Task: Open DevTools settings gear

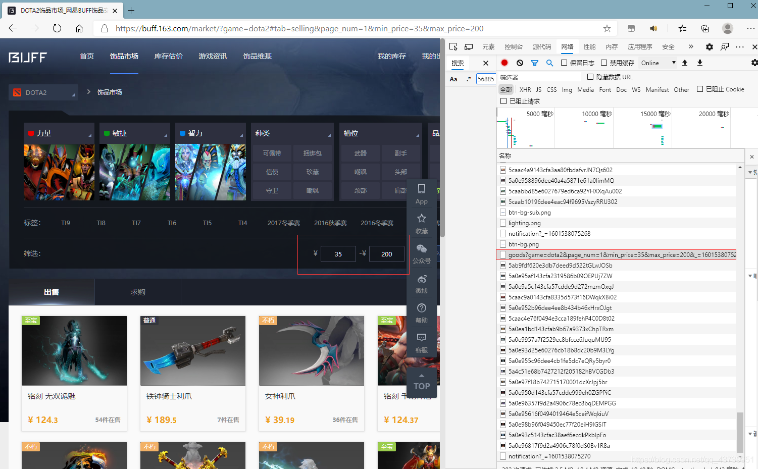Action: click(710, 46)
